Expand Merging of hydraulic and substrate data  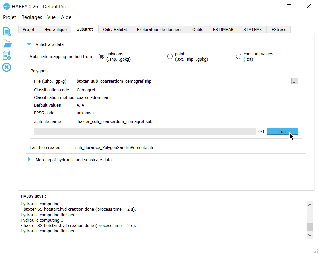(x=29, y=160)
